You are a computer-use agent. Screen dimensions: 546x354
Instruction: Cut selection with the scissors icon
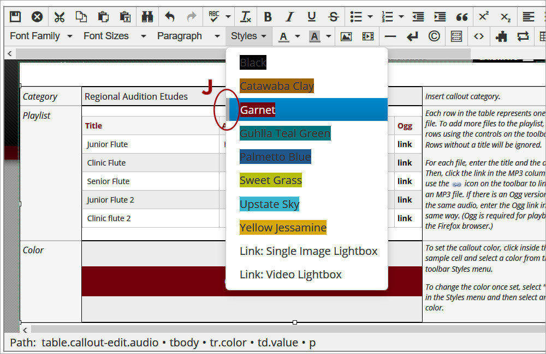tap(59, 17)
